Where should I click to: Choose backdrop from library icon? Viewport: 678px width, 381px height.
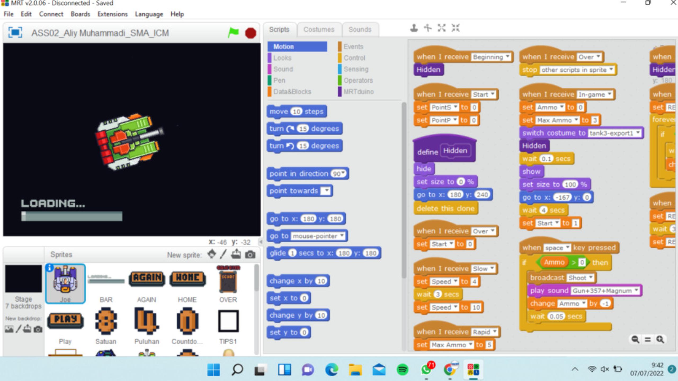coord(9,329)
